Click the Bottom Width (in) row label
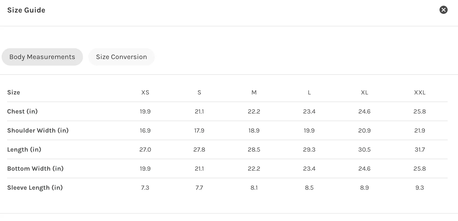Image resolution: width=458 pixels, height=221 pixels. [x=35, y=168]
